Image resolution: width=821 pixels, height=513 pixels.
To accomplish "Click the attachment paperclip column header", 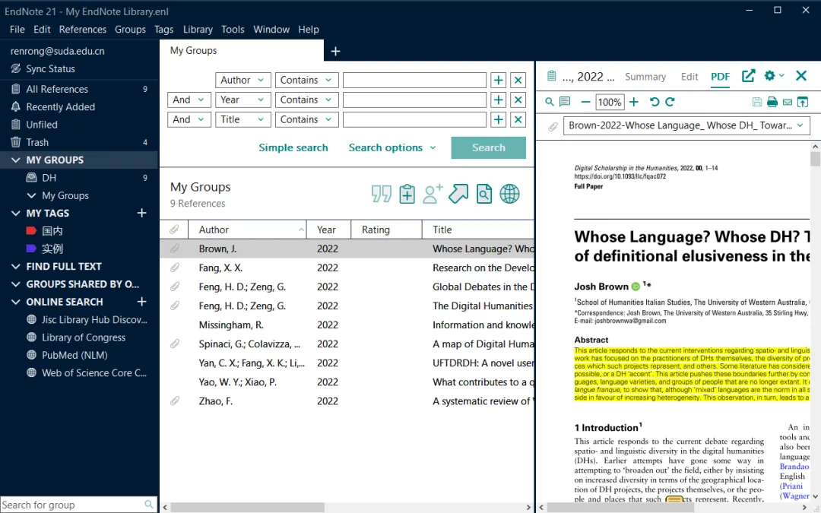I will tap(174, 230).
